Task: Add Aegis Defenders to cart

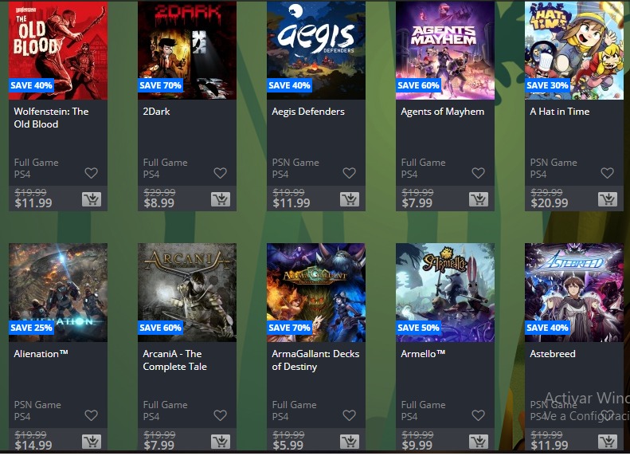Action: click(350, 199)
